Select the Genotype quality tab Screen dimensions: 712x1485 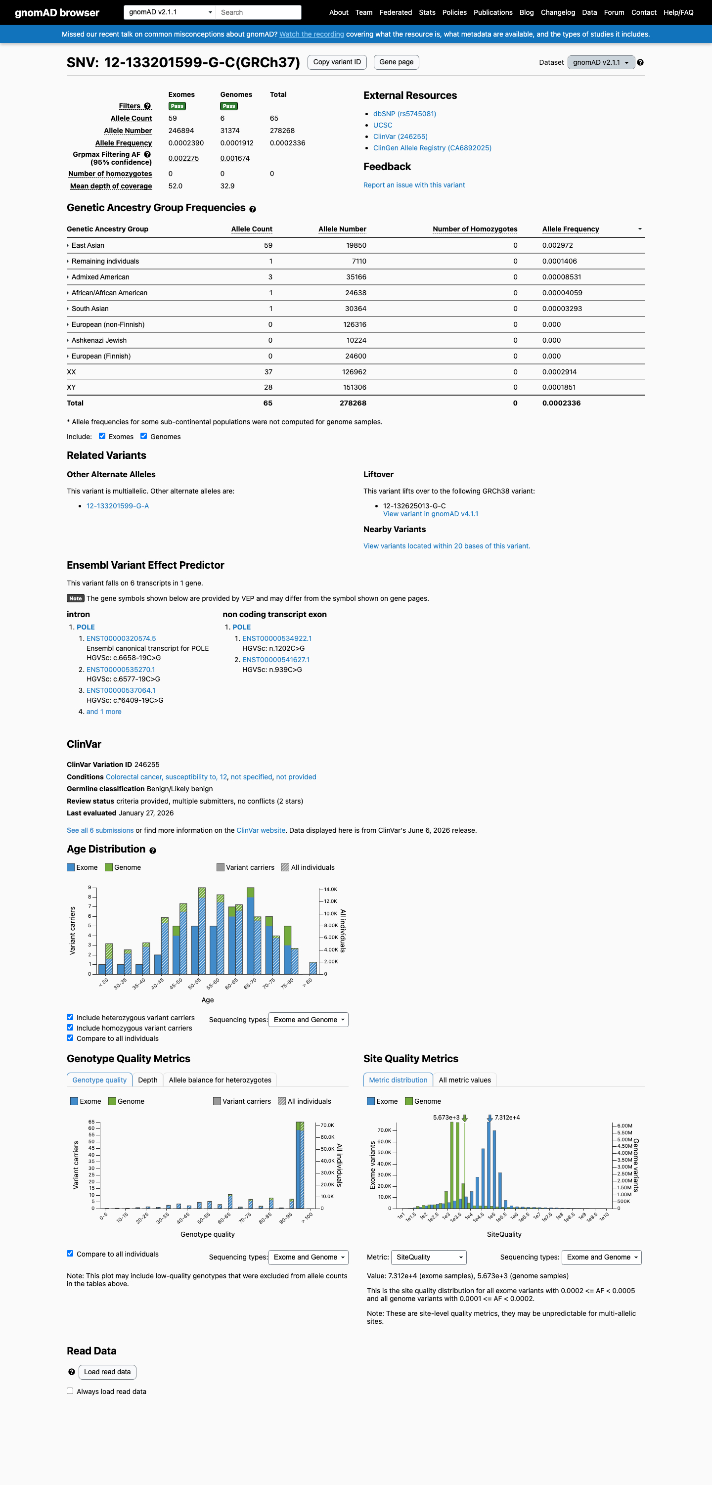(100, 1080)
